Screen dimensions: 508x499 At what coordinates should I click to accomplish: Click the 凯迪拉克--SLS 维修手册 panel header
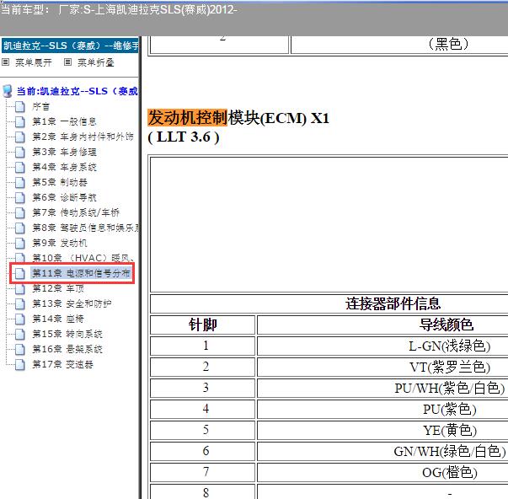(x=70, y=46)
